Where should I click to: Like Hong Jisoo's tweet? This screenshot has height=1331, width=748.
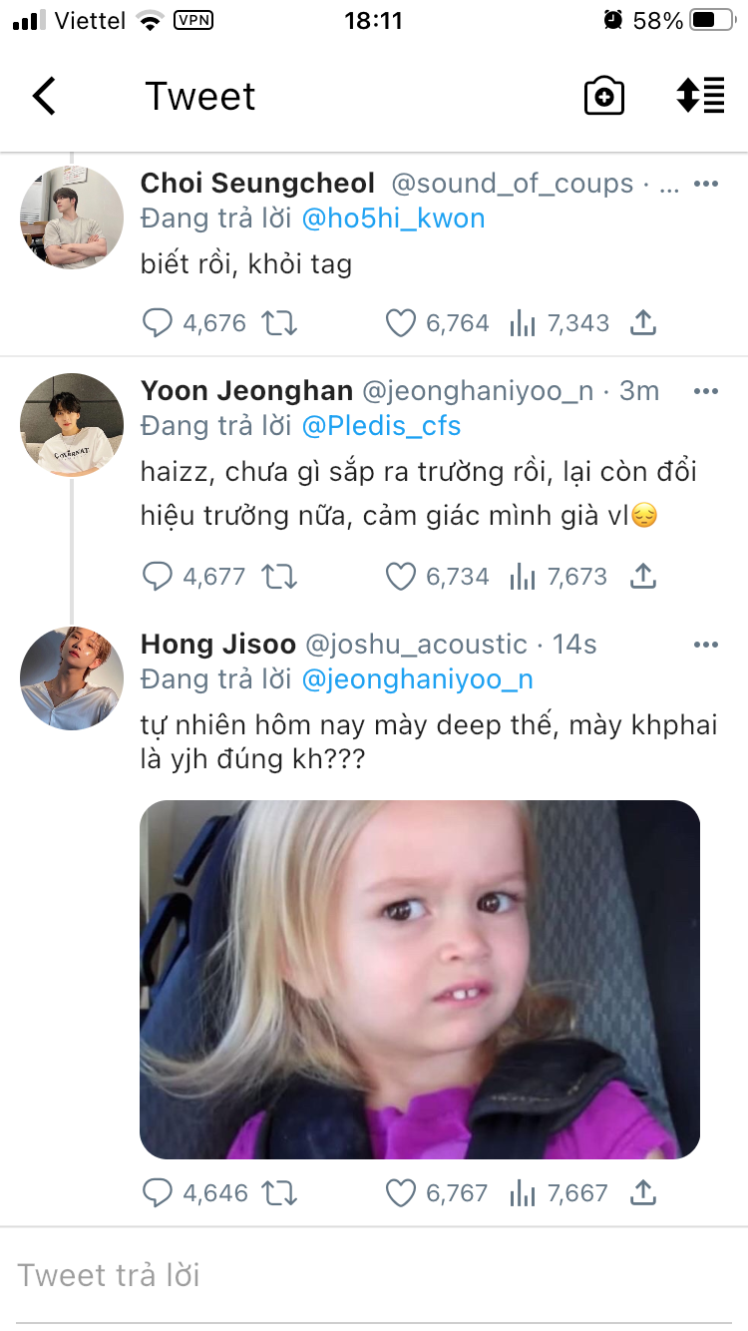tap(400, 1192)
